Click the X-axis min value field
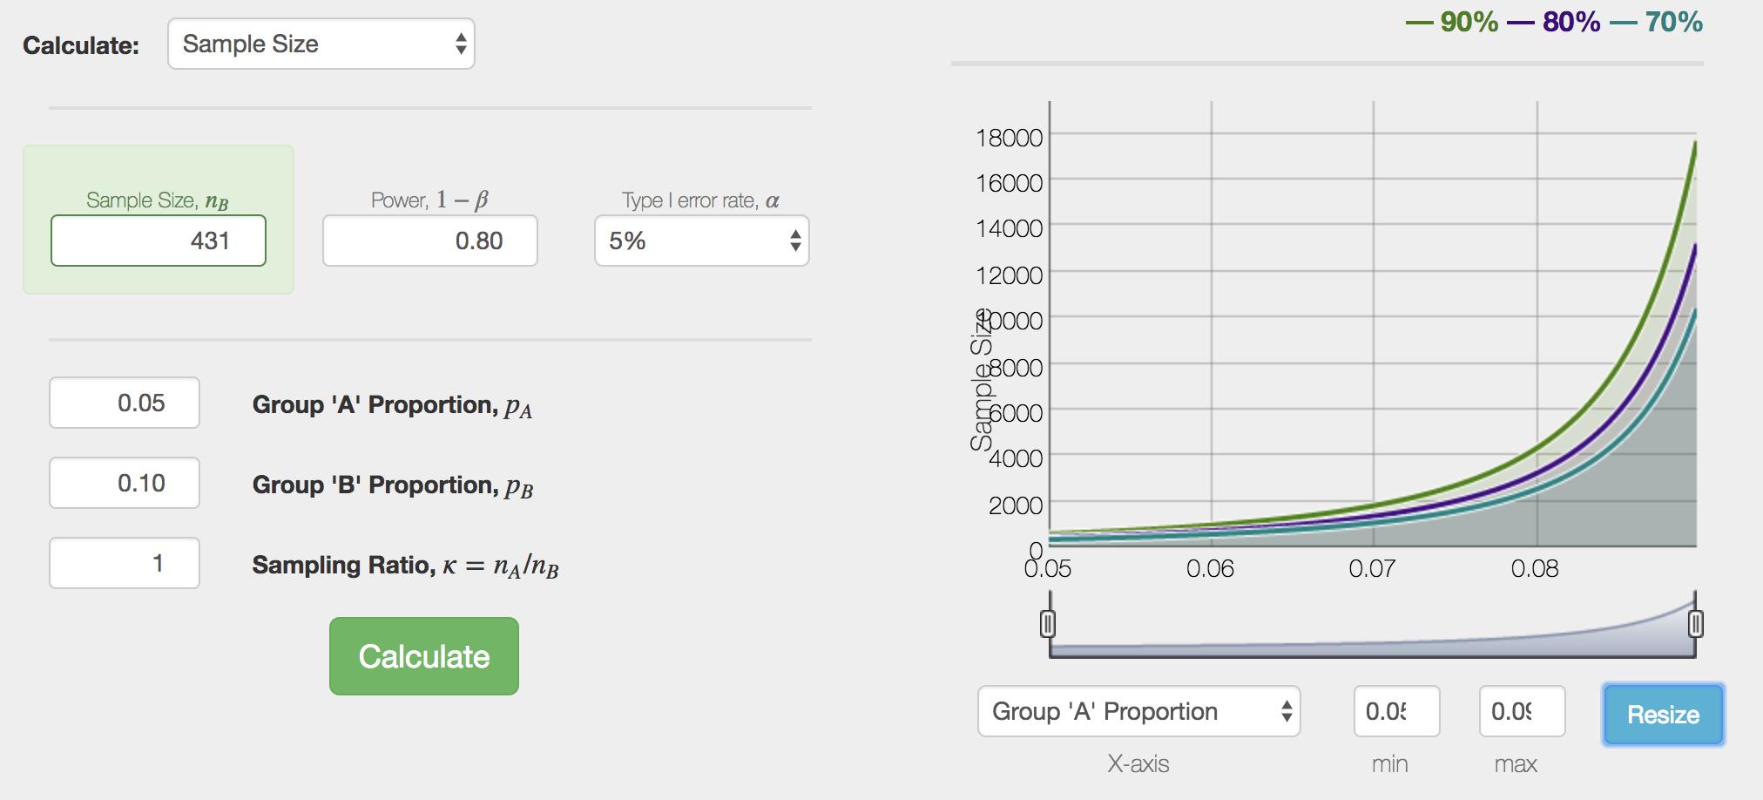1763x800 pixels. [1396, 711]
